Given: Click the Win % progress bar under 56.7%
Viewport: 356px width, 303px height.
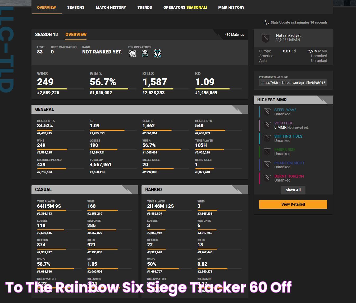Looking at the screenshot, I should 113,89.
